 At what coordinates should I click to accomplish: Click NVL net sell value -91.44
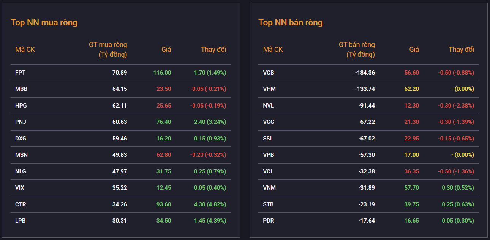tap(367, 106)
